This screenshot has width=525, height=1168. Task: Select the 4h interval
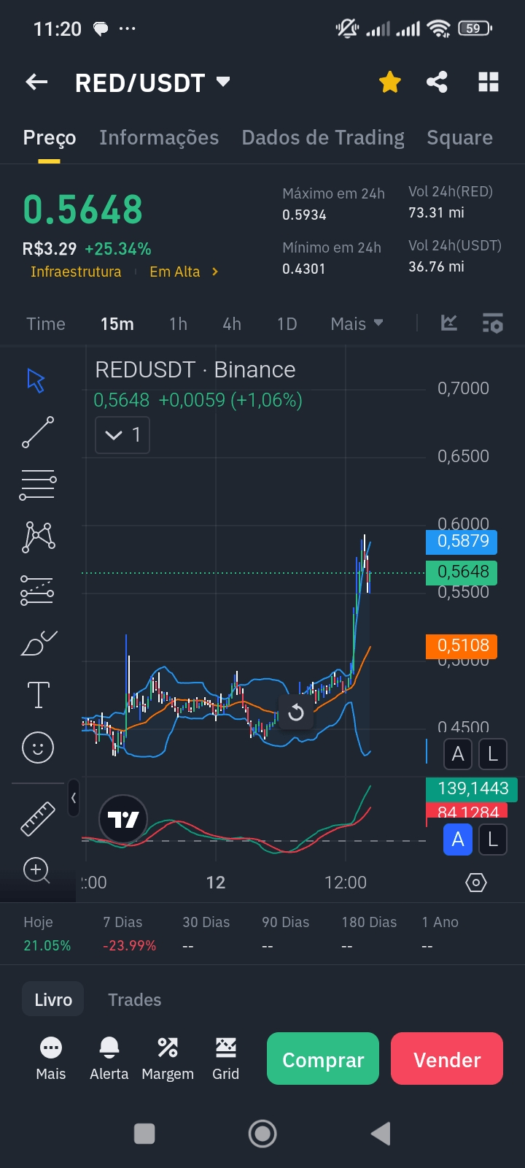pos(232,323)
